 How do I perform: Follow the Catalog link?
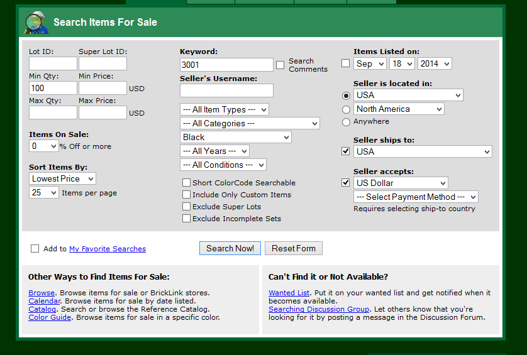[42, 309]
